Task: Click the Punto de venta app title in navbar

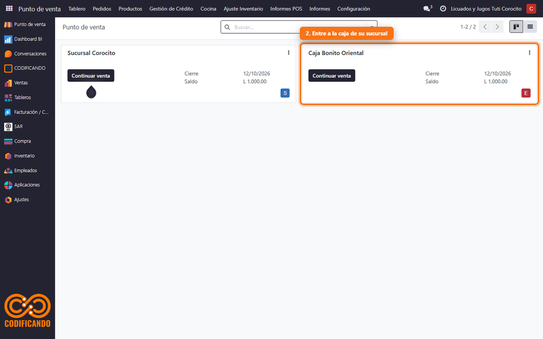Action: [x=39, y=9]
